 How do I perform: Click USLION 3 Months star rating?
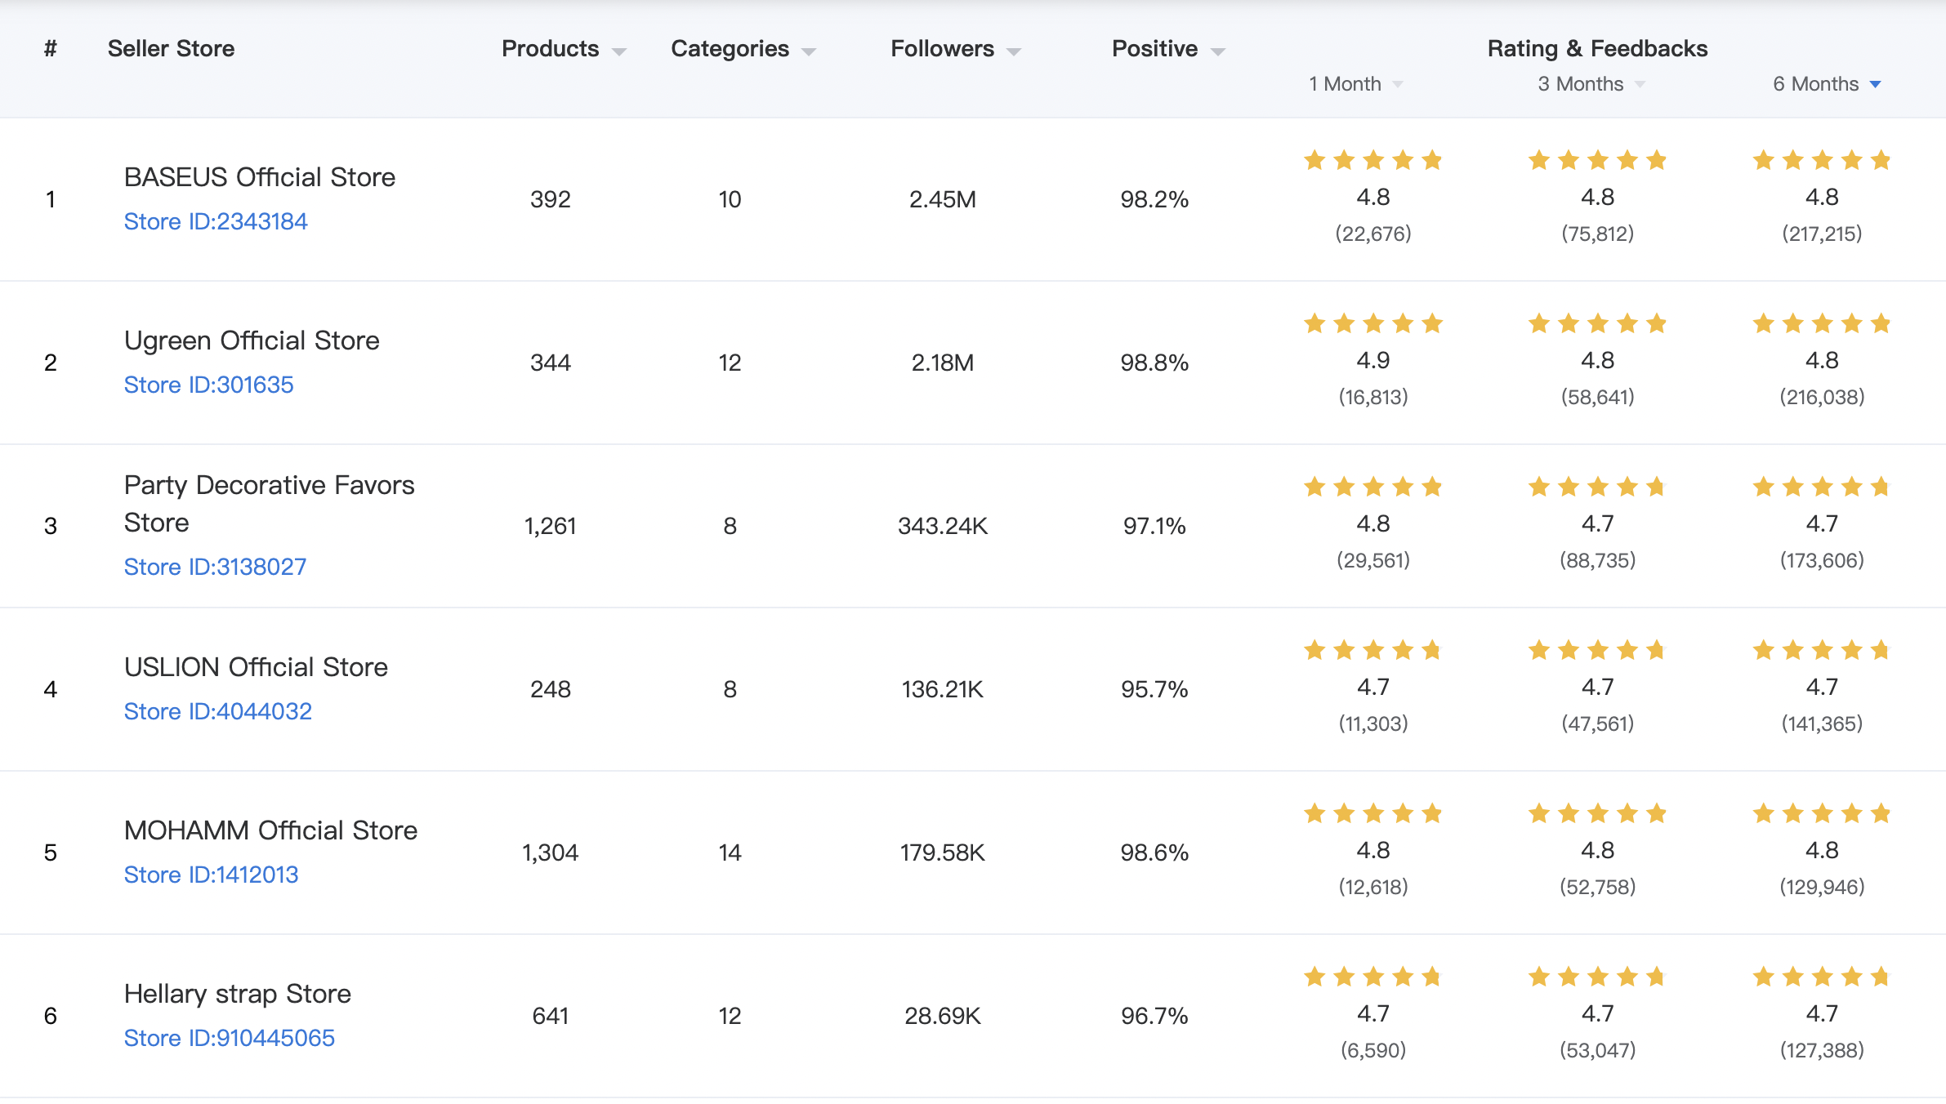coord(1597,650)
